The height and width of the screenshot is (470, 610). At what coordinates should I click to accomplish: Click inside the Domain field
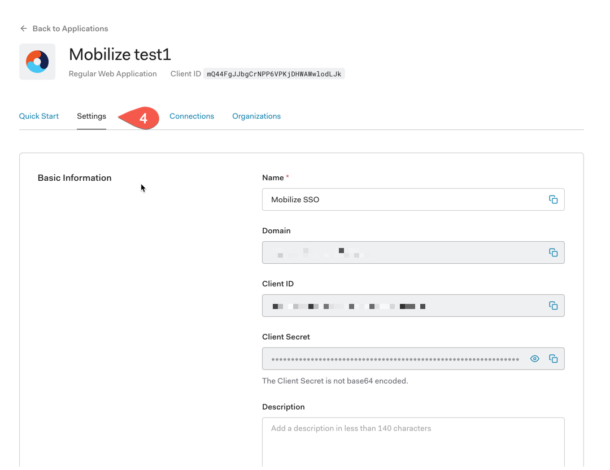404,253
